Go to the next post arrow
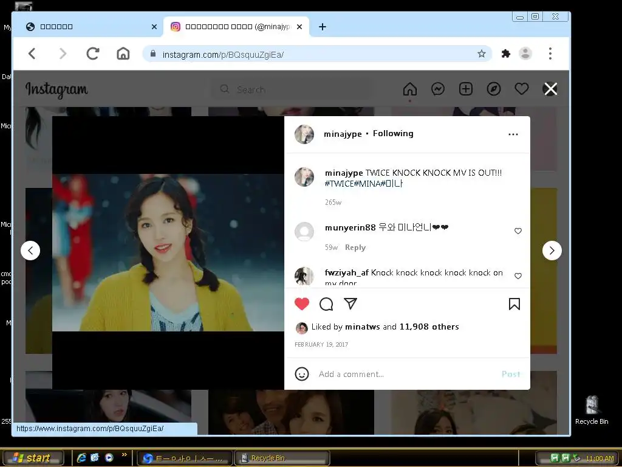Image resolution: width=622 pixels, height=467 pixels. (x=552, y=251)
